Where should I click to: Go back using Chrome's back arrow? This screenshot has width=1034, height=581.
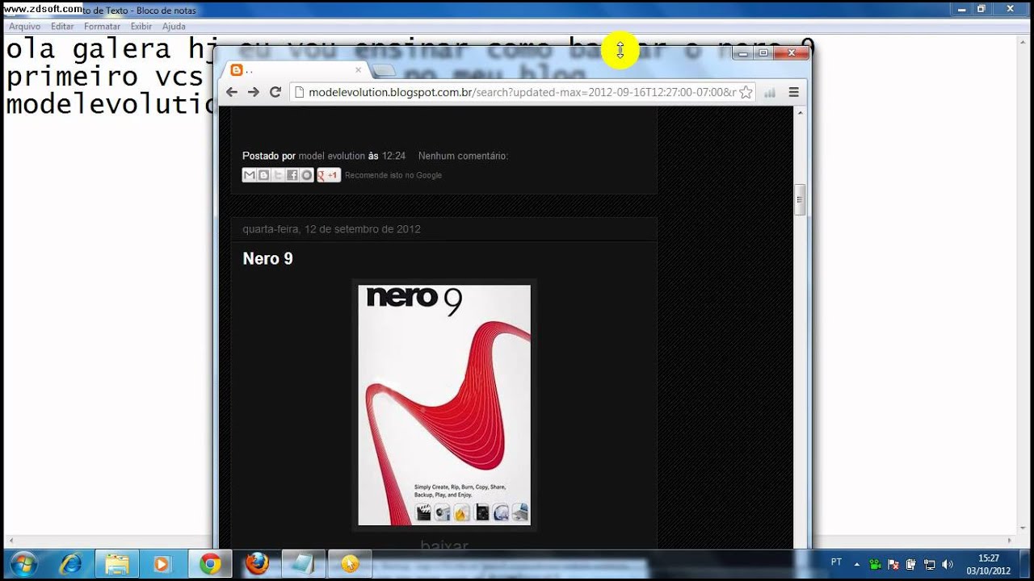(x=232, y=92)
